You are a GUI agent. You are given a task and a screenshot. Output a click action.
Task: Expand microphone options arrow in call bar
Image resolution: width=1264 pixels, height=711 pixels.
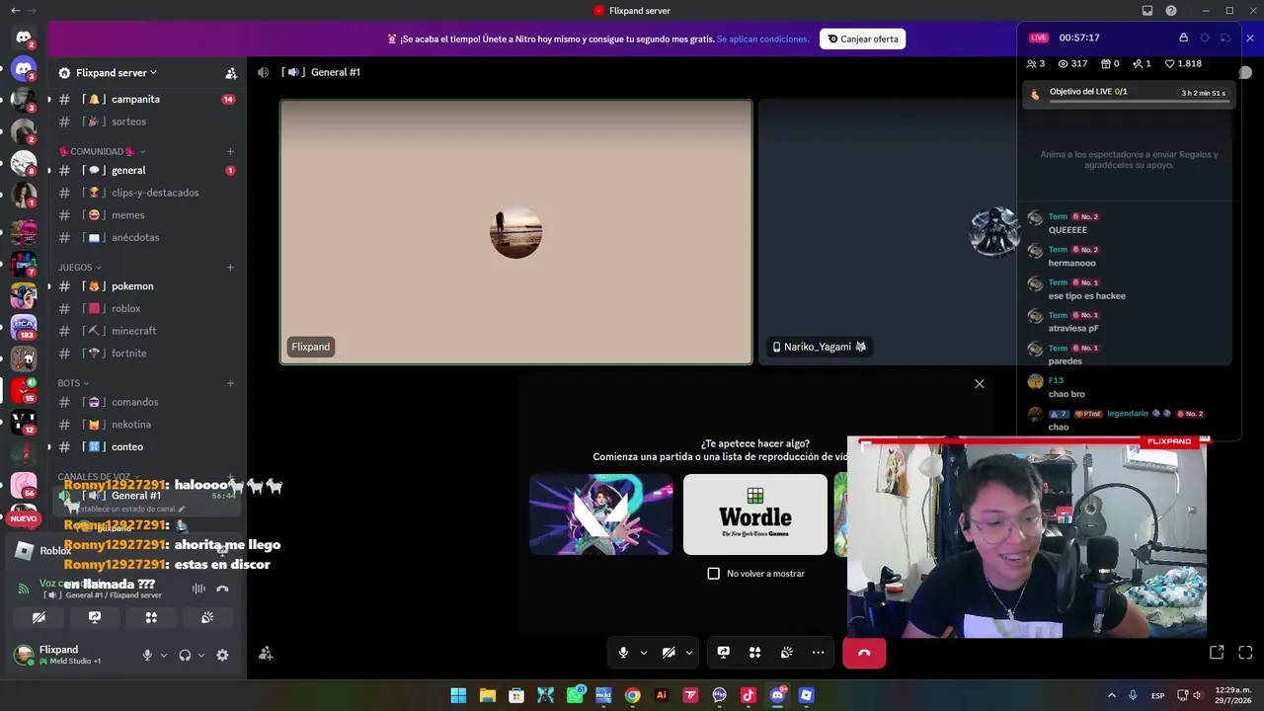644,653
